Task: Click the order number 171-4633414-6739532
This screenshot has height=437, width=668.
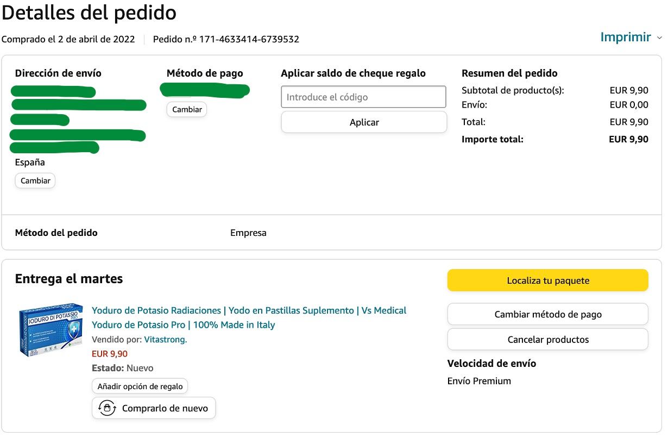Action: pyautogui.click(x=249, y=39)
